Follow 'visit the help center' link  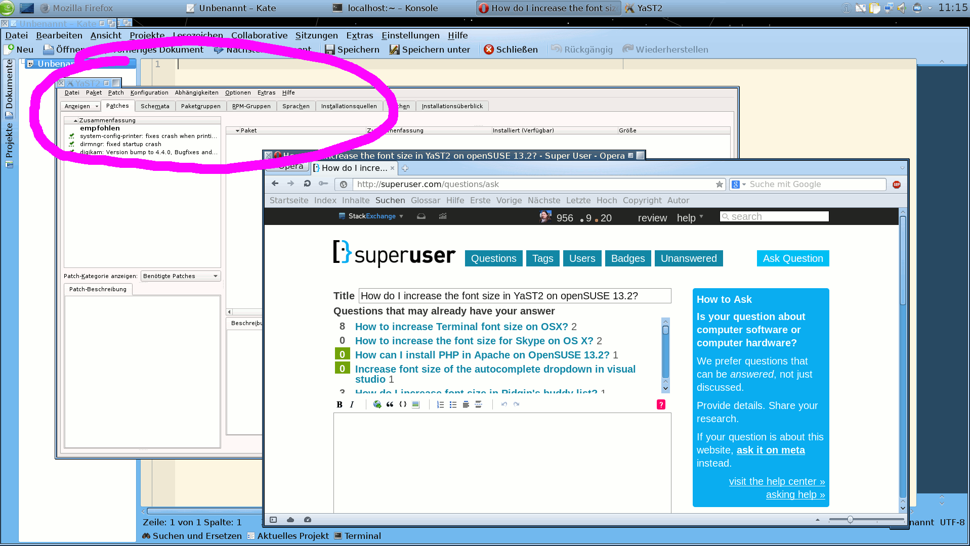(777, 481)
